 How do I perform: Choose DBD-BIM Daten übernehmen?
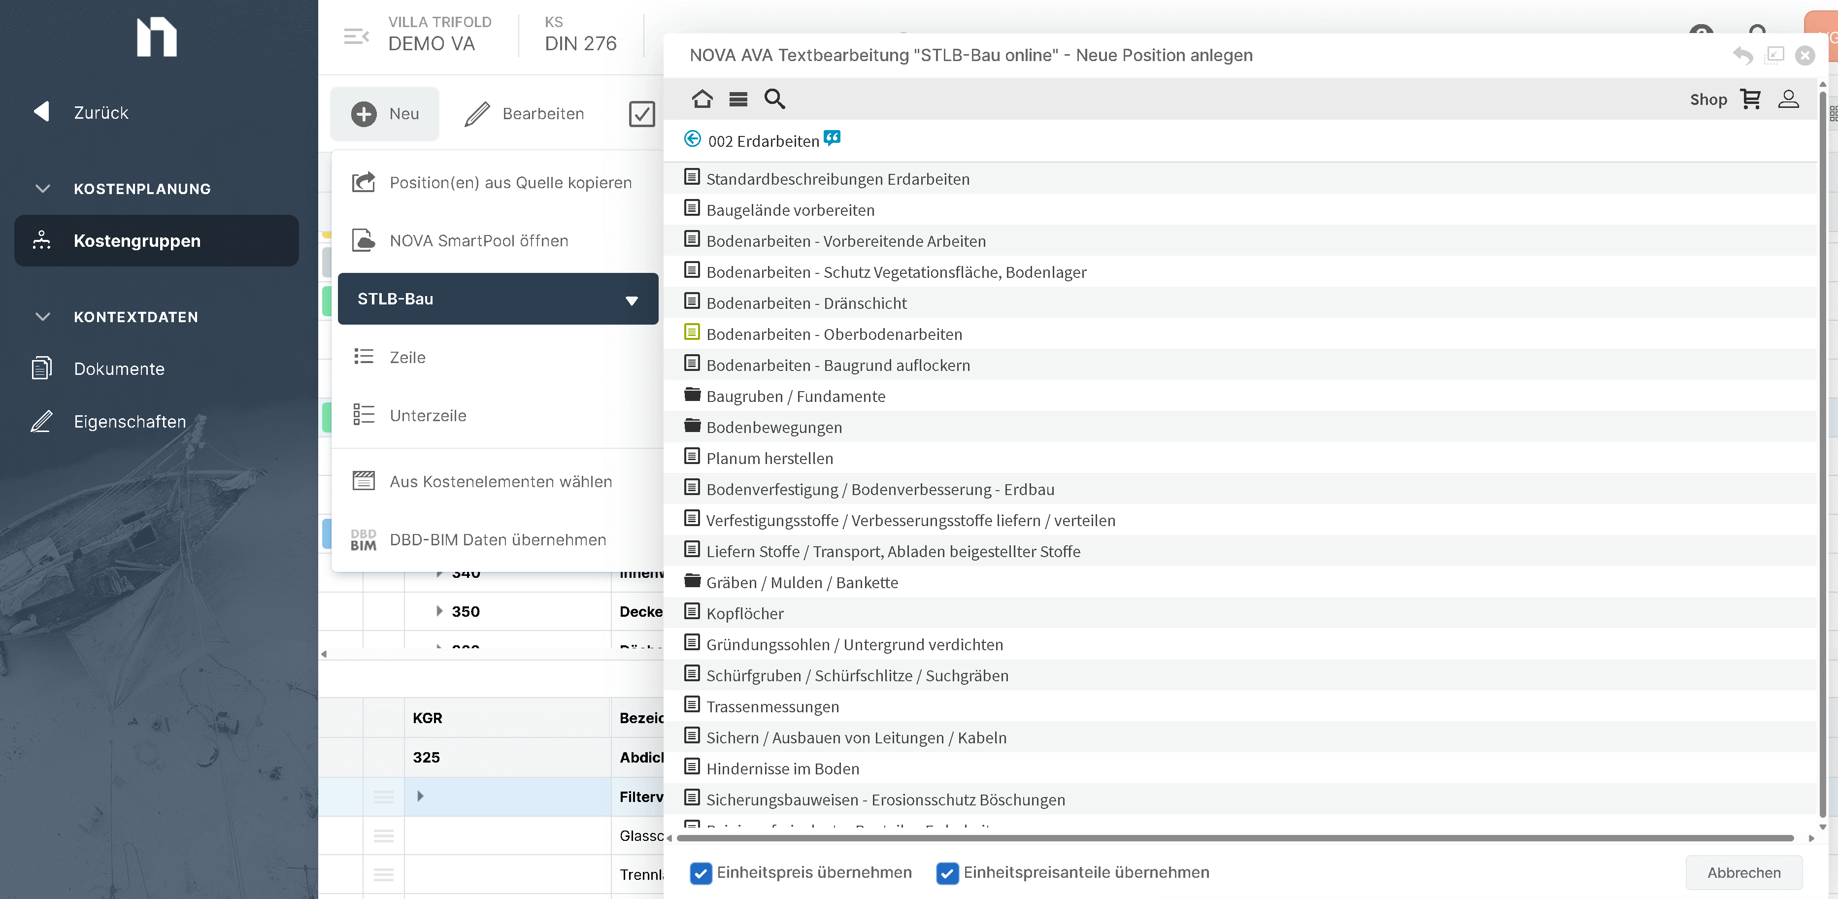(x=498, y=539)
